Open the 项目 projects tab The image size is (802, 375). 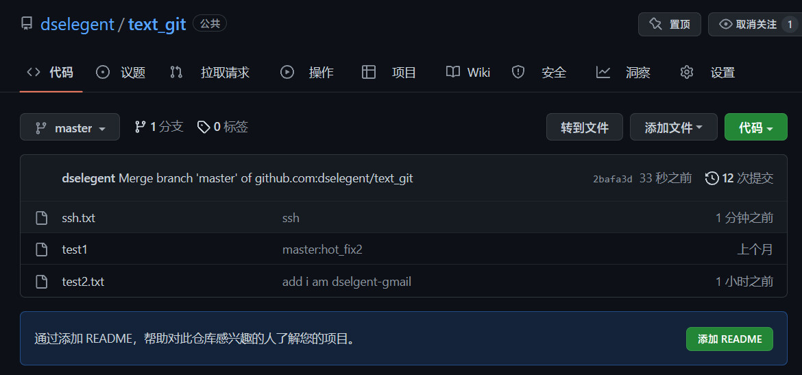(389, 73)
